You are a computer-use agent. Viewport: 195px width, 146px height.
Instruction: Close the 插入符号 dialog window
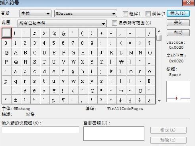[x=188, y=3]
